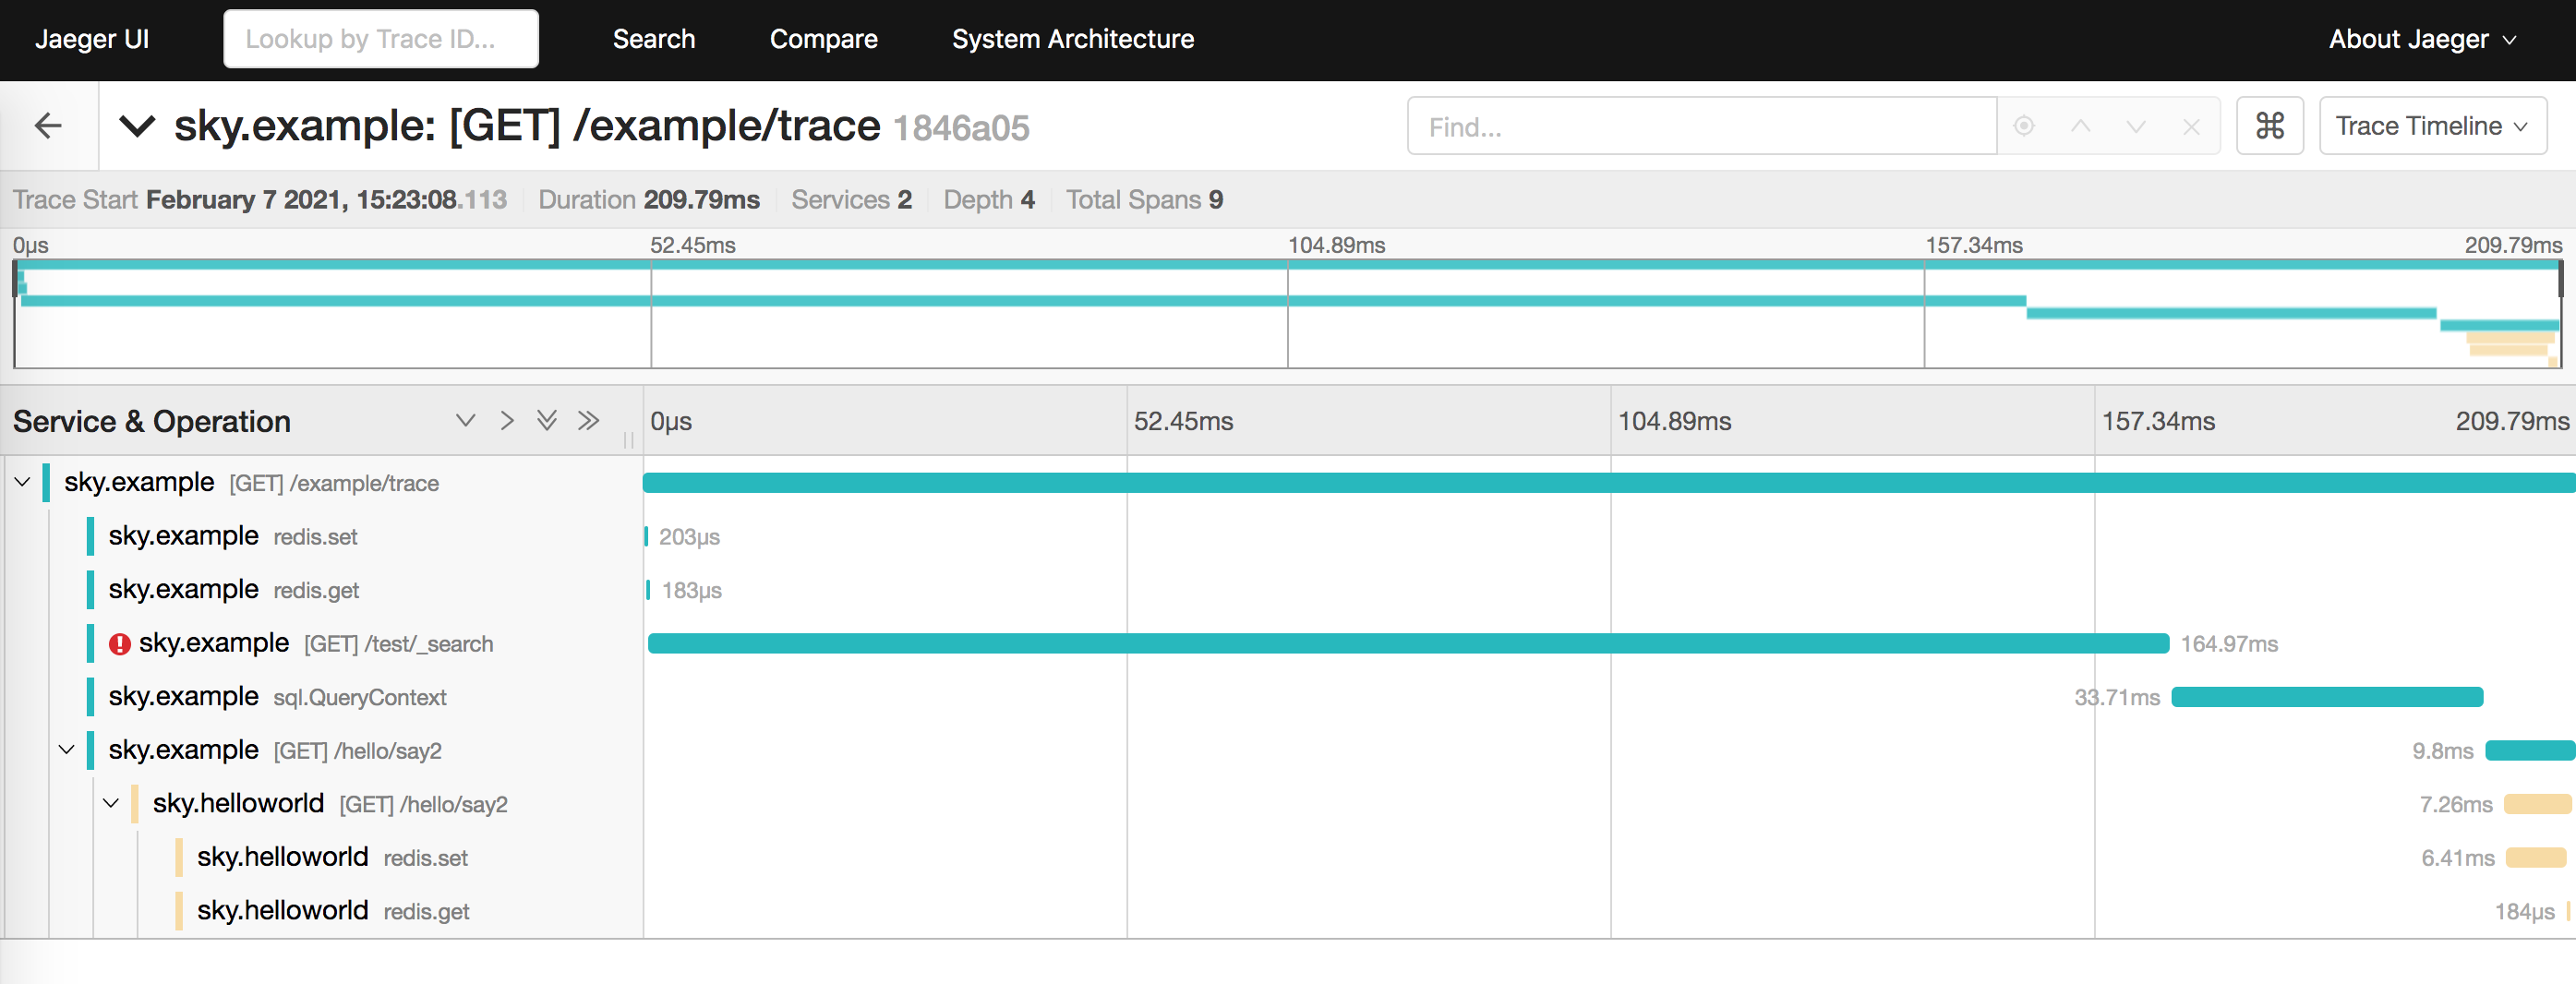Click the 6.41ms redis.set span bar
Viewport: 2576px width, 984px height.
pos(2536,857)
